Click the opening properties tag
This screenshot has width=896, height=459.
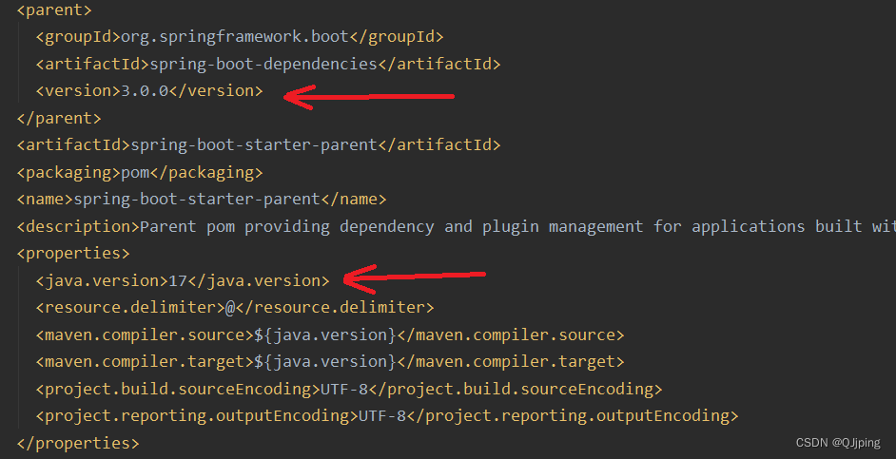coord(73,254)
